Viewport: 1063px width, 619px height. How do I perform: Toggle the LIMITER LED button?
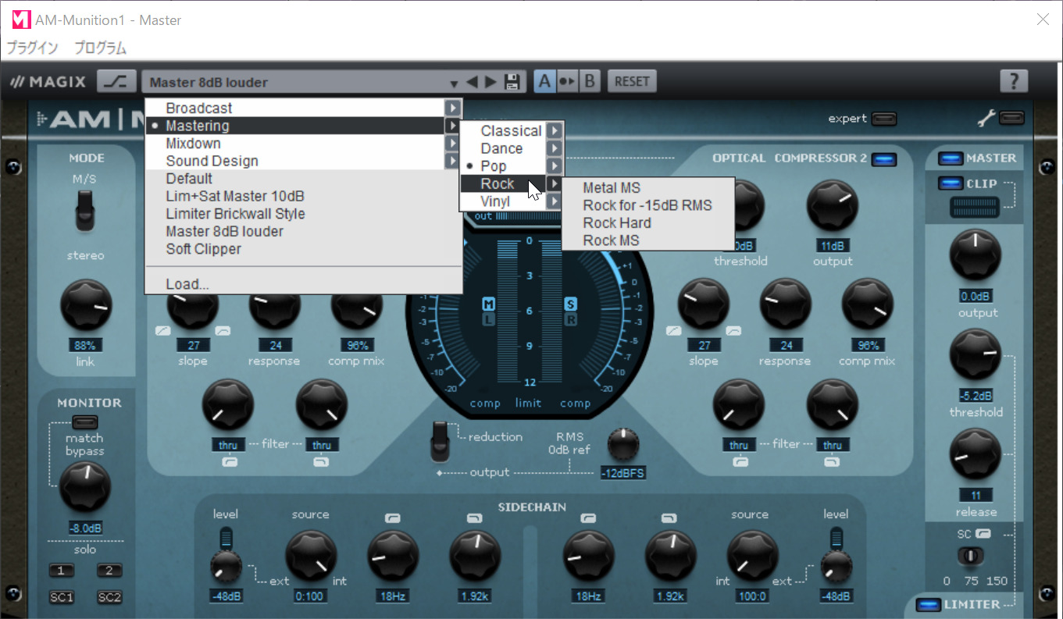tap(929, 604)
